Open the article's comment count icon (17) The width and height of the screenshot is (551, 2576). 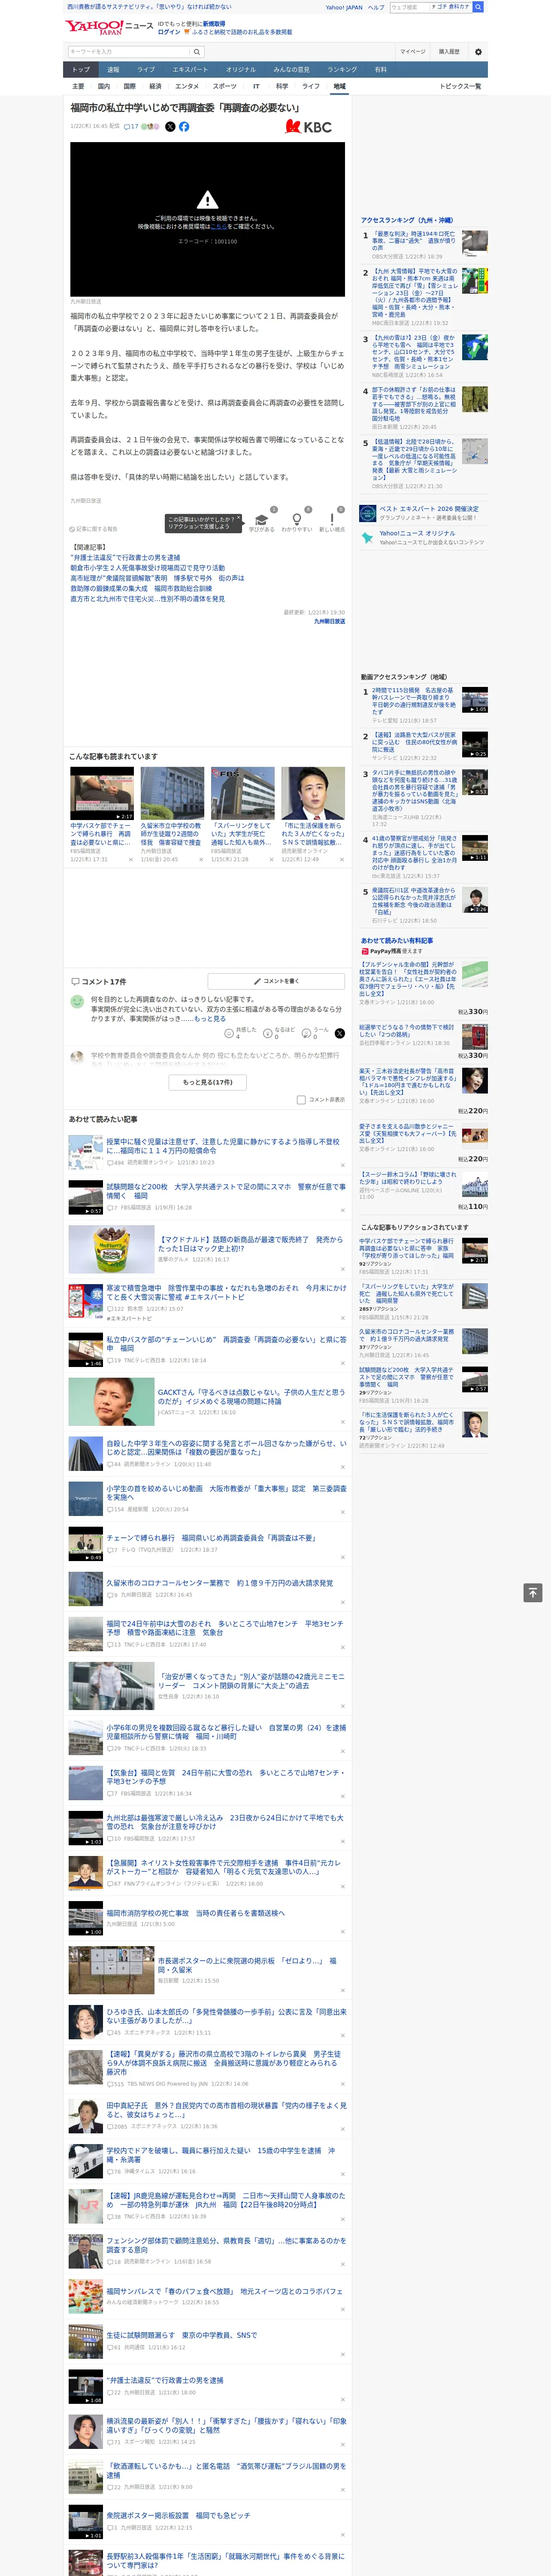[131, 127]
